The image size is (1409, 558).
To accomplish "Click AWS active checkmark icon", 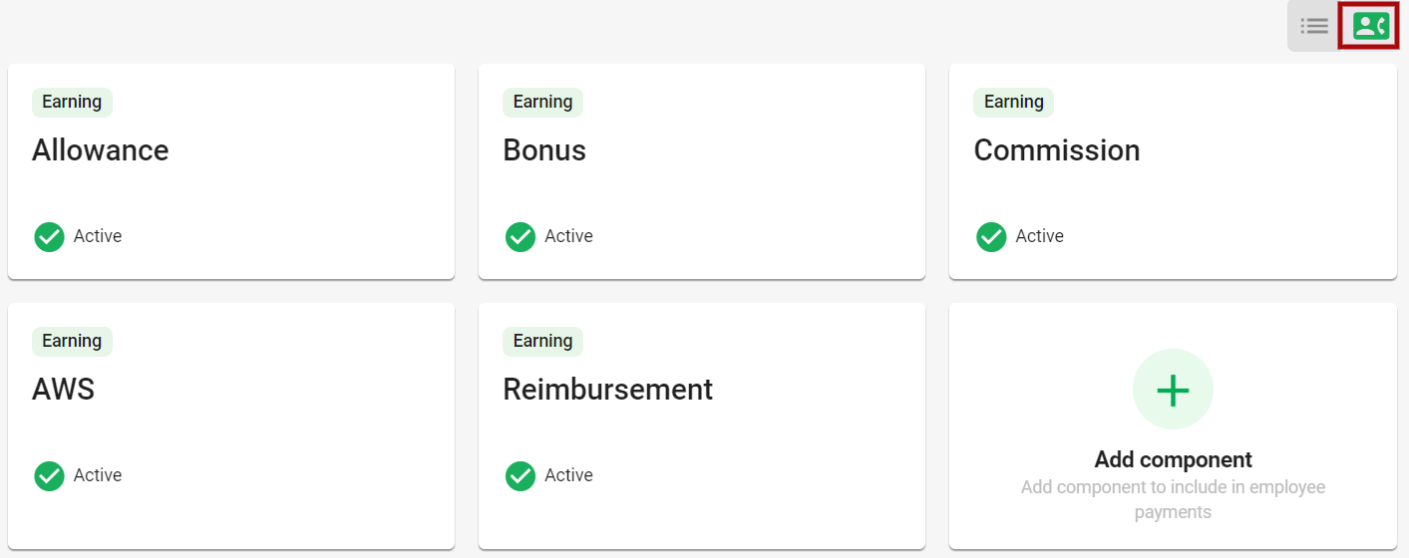I will click(49, 476).
